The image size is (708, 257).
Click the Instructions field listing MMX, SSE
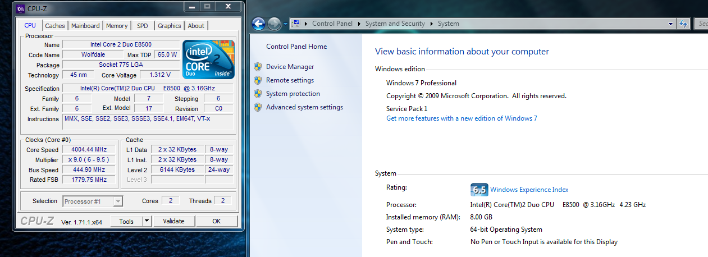[148, 121]
